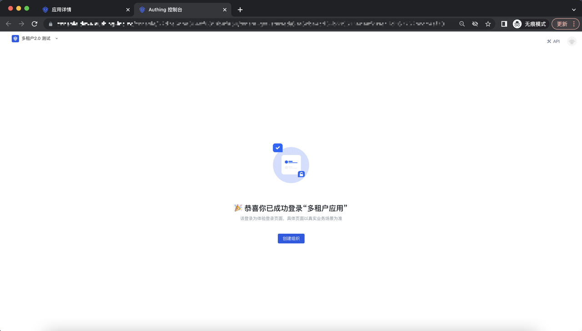Expand the tab search chevron
The image size is (582, 331).
tap(574, 10)
